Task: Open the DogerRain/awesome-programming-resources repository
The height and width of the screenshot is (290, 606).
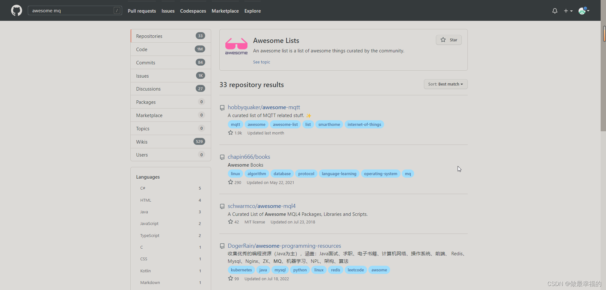Action: [284, 246]
